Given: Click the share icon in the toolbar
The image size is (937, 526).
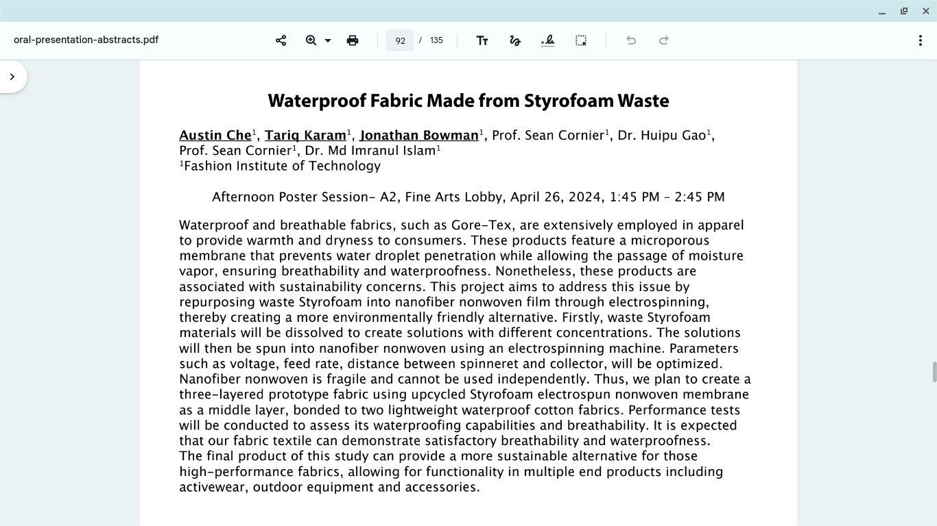Looking at the screenshot, I should coord(281,40).
